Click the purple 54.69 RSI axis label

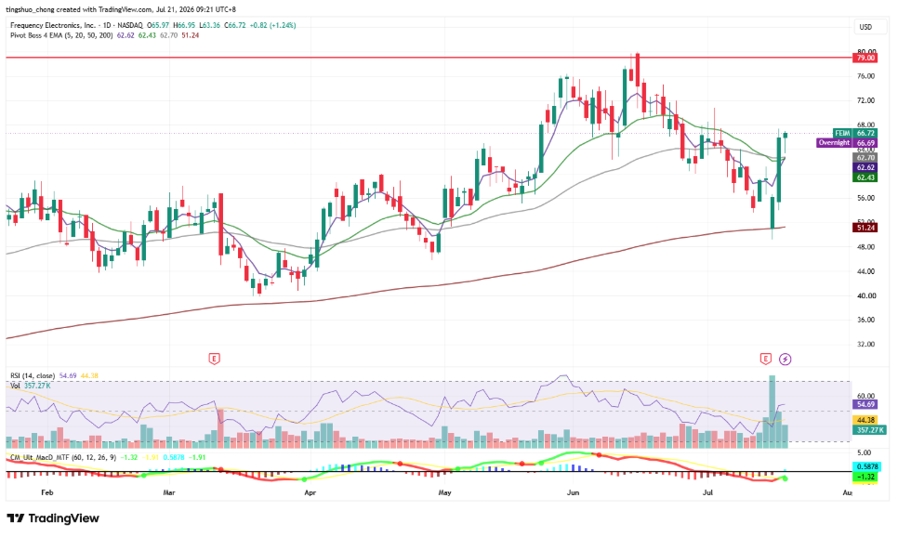click(865, 404)
